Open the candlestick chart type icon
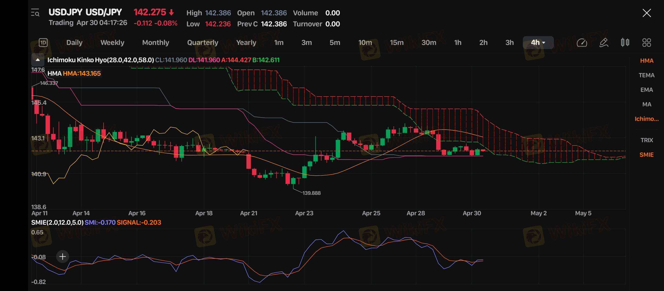This screenshot has height=291, width=664. click(x=625, y=43)
